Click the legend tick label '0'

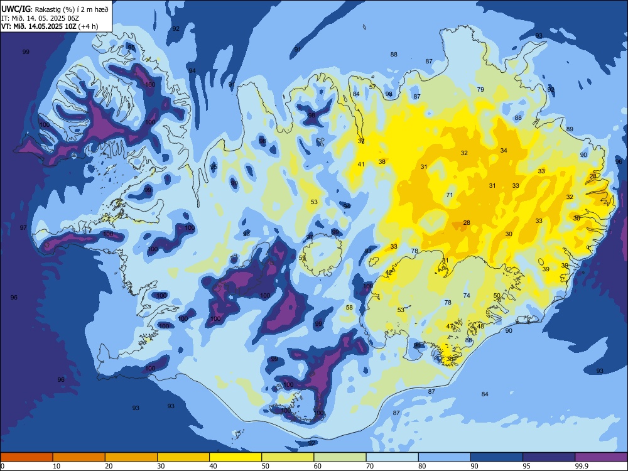tap(3, 466)
